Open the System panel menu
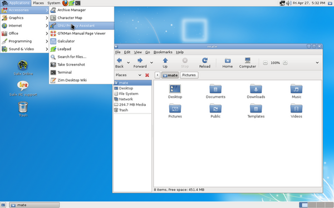Screen dimensions: 334x208 tap(53, 3)
